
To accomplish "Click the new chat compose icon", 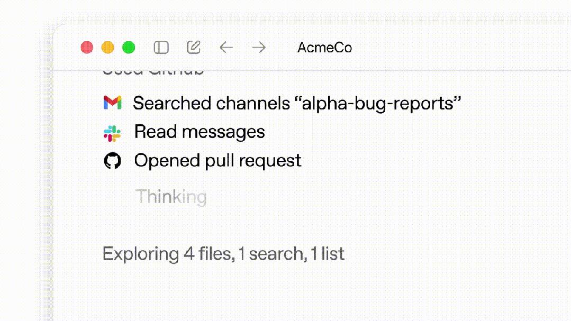I will click(194, 48).
